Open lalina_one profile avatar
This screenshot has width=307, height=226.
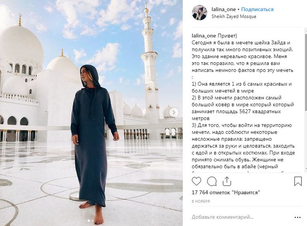pos(199,13)
